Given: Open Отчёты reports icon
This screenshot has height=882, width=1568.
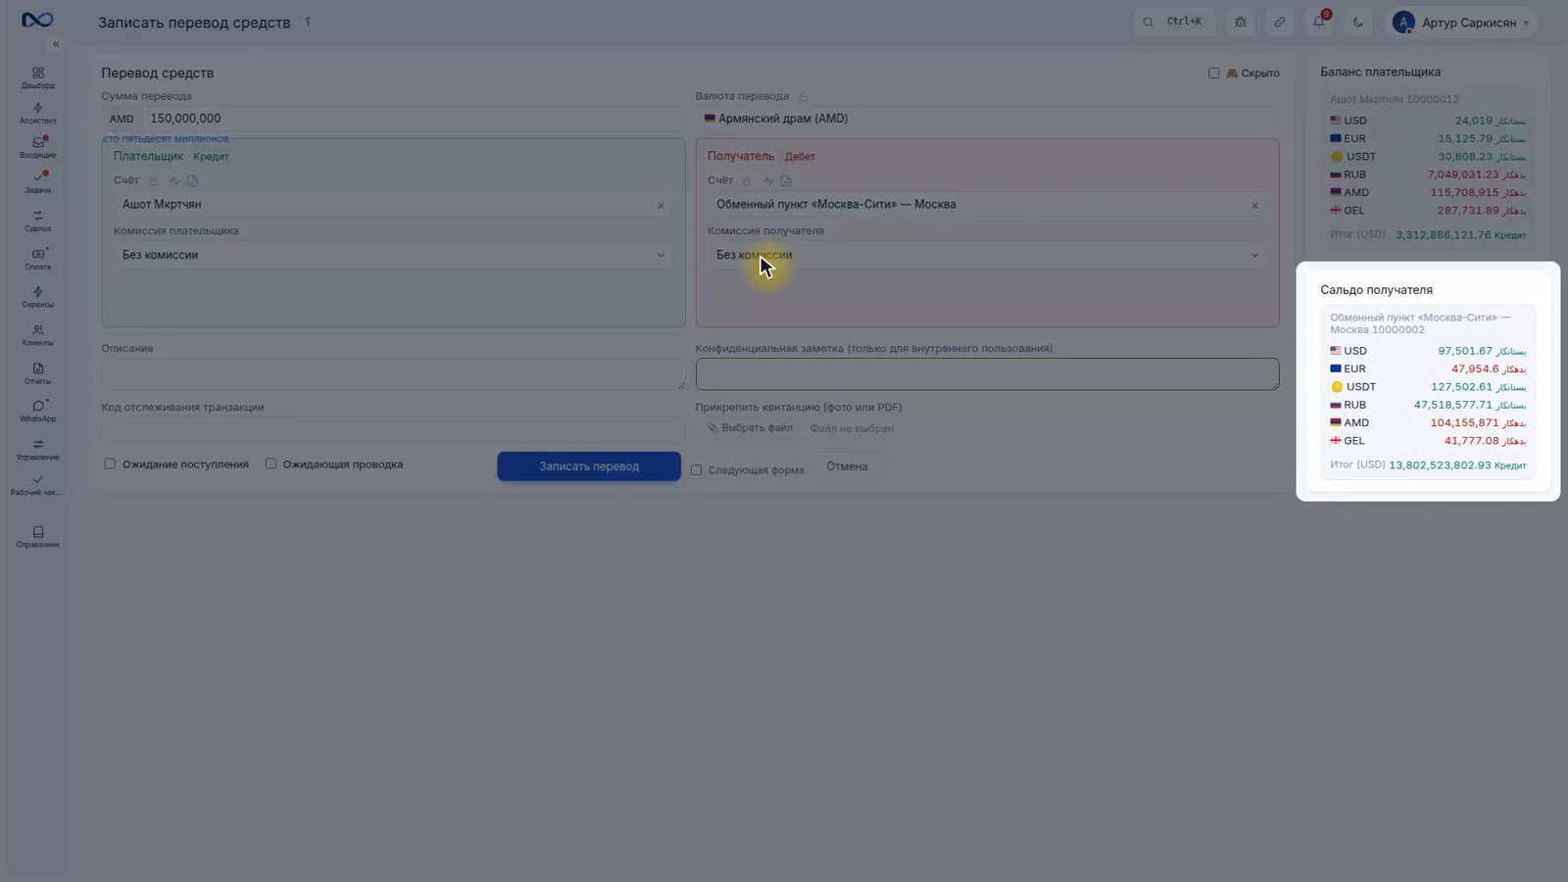Looking at the screenshot, I should pos(37,373).
